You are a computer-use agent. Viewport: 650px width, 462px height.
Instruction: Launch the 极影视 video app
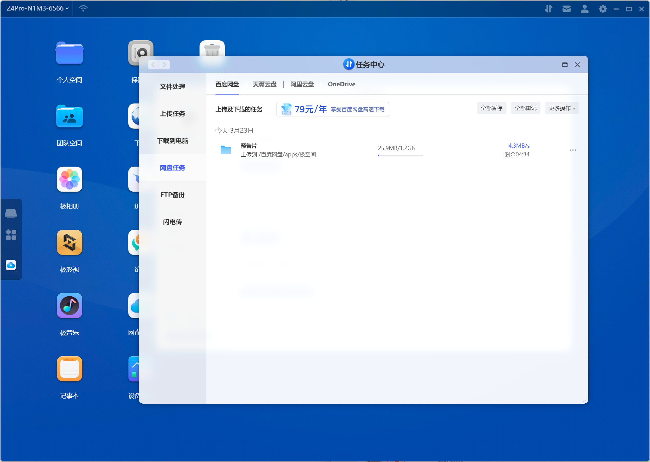69,243
